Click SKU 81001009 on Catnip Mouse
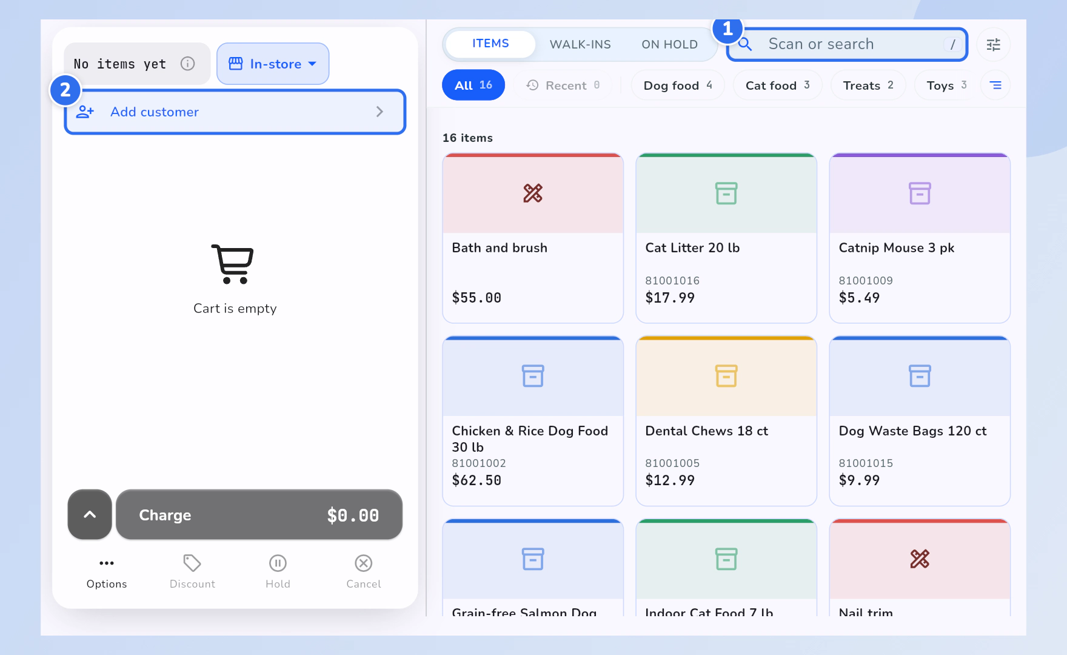Viewport: 1067px width, 655px height. 866,281
